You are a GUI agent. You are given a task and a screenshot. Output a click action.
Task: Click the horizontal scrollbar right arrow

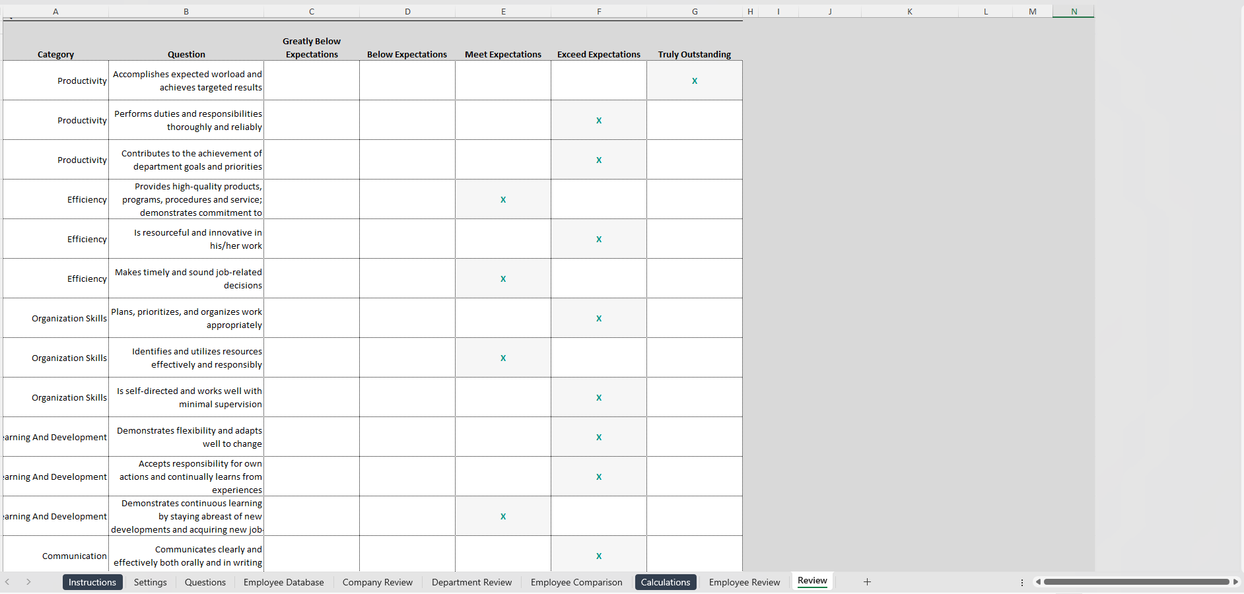(x=1235, y=582)
